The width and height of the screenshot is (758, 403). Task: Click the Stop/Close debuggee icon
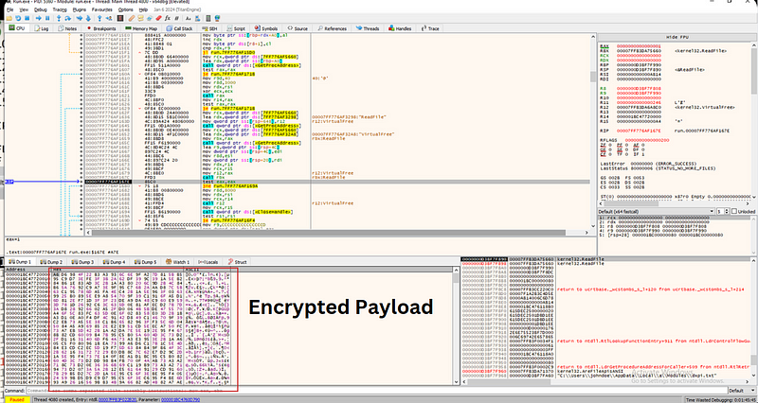[x=27, y=18]
